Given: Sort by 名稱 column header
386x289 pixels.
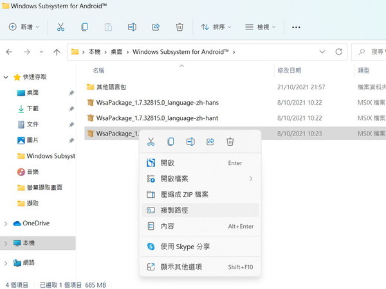Looking at the screenshot, I should 98,71.
